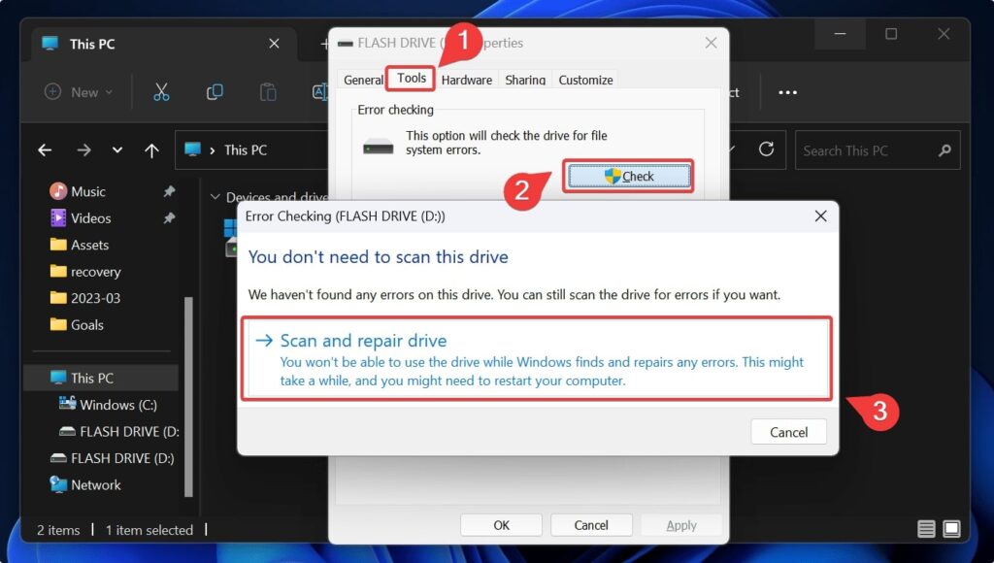Switch to large icon view in the status bar
Screen dimensions: 994x563
950,529
